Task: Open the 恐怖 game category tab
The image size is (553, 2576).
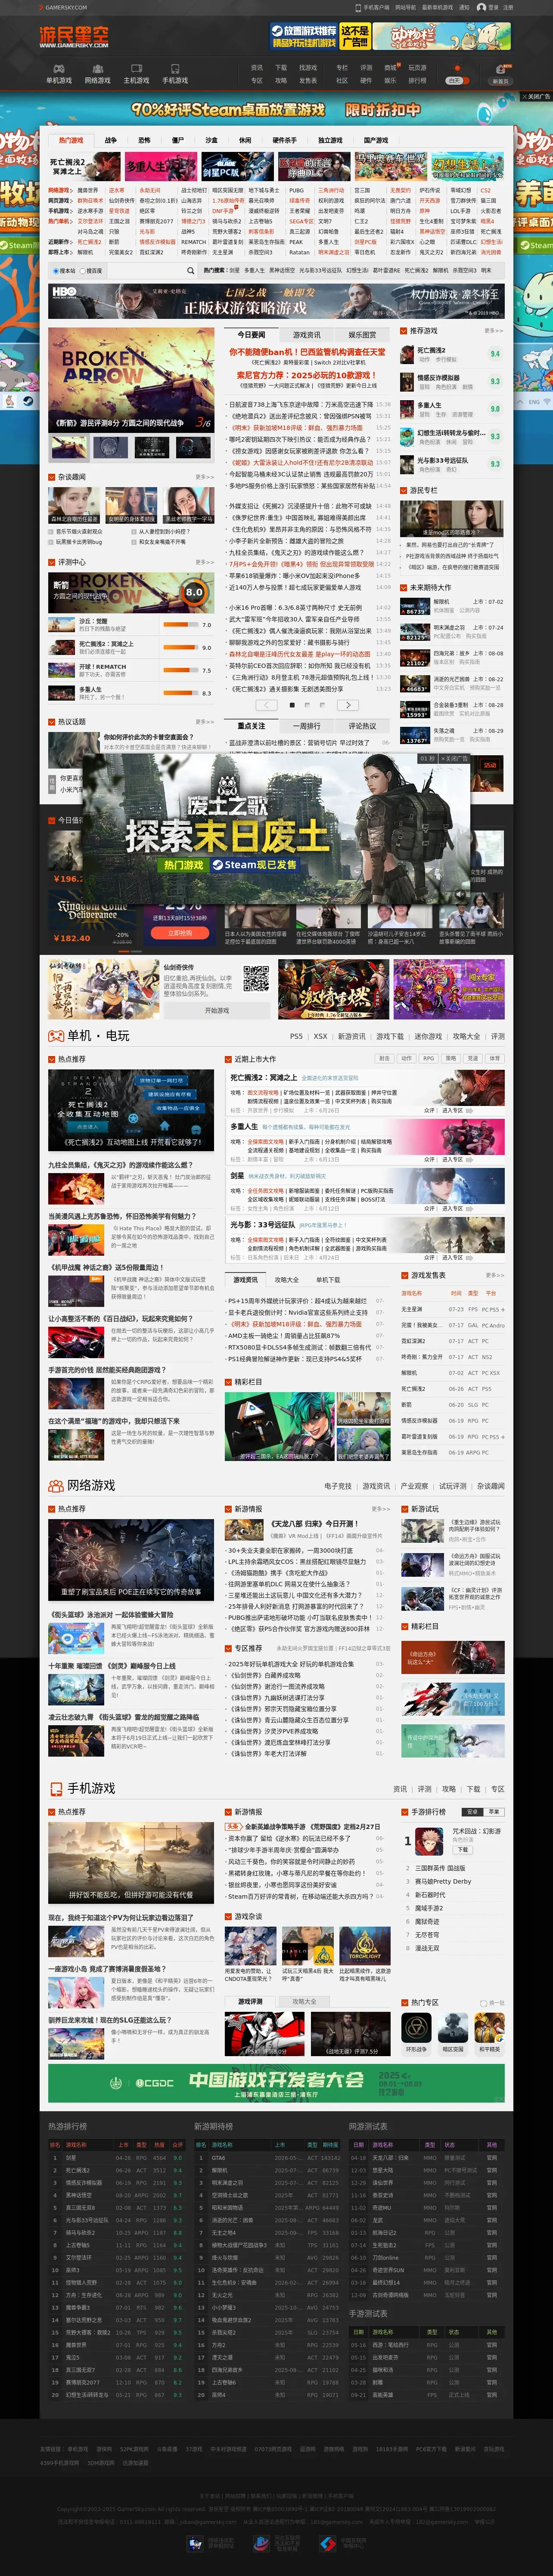Action: click(144, 141)
